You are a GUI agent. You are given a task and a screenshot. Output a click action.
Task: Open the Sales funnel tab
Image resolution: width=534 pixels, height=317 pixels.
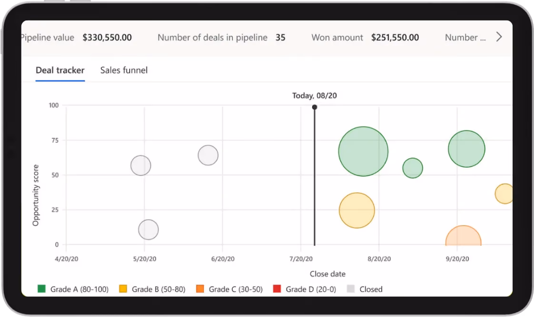(124, 70)
